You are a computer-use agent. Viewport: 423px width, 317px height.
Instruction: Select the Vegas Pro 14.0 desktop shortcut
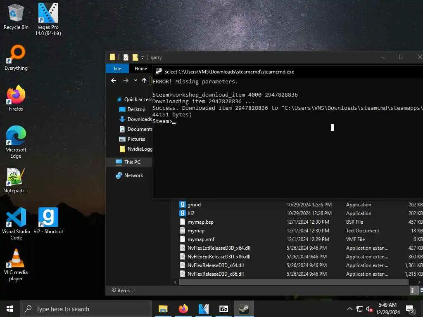(x=48, y=19)
